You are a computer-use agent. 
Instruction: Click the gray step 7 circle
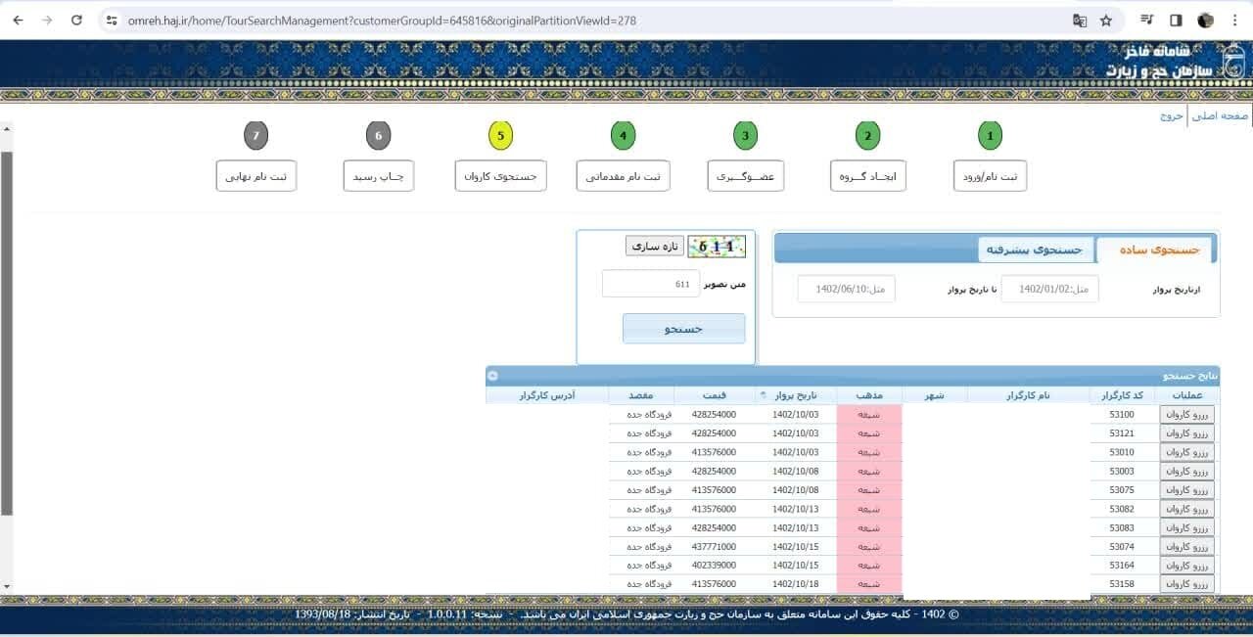click(x=255, y=136)
